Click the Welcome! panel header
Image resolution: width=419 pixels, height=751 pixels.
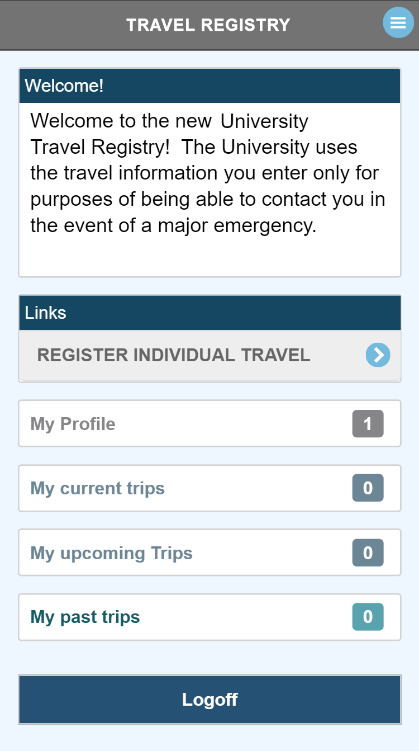(209, 86)
